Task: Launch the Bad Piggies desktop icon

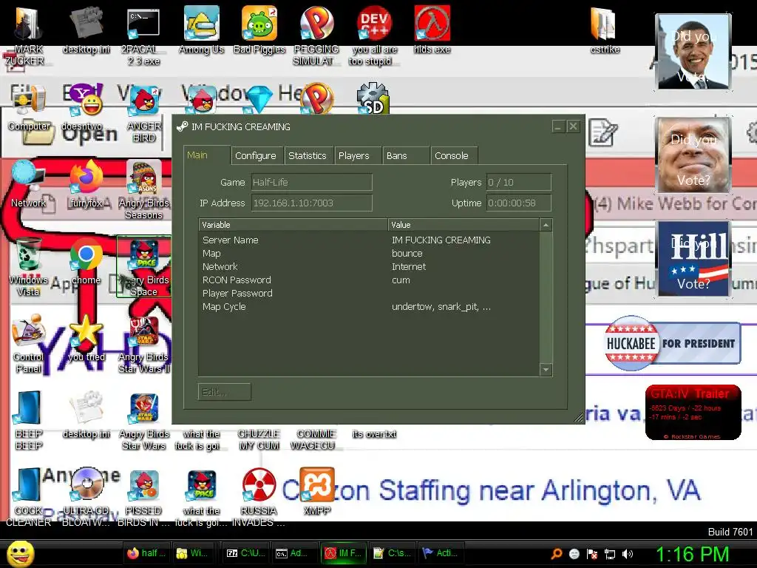Action: point(259,23)
